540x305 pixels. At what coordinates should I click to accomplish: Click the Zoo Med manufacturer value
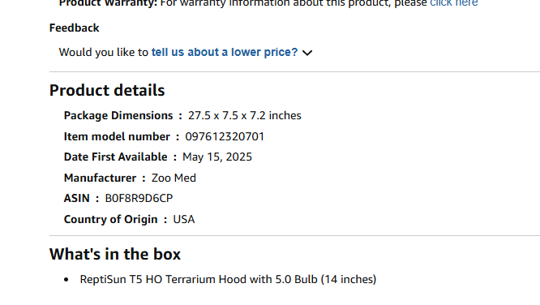point(174,178)
